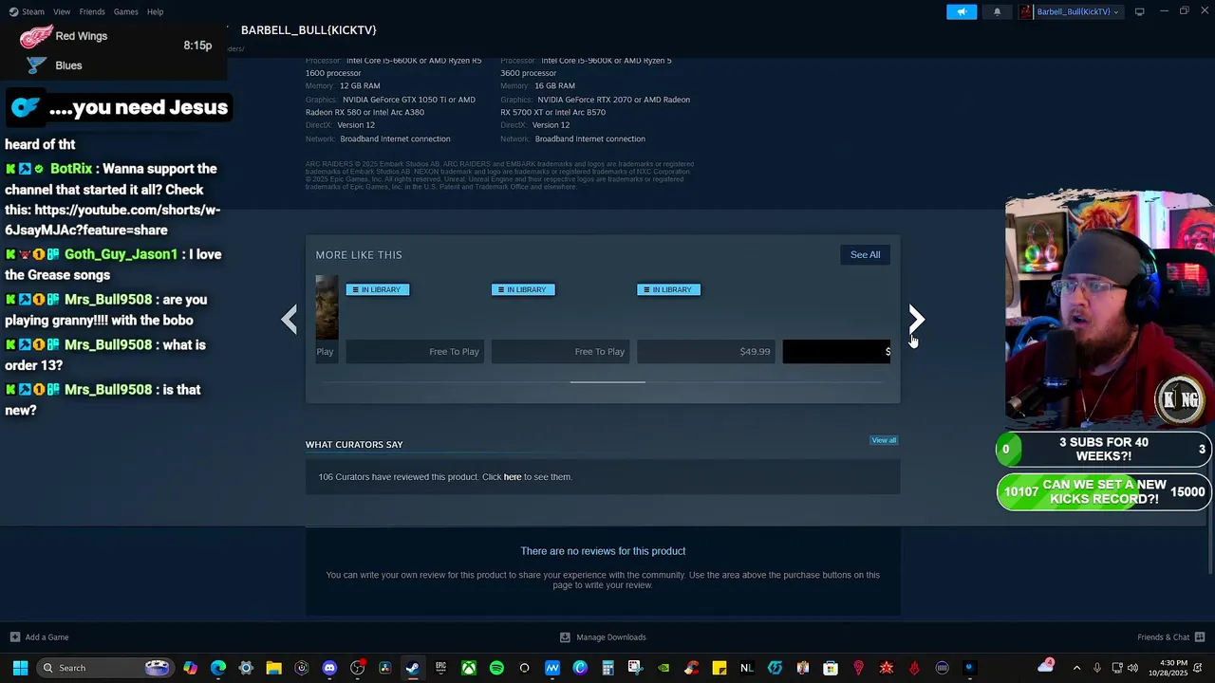This screenshot has height=683, width=1215.
Task: Click the taskbar Search box
Action: pos(105,668)
